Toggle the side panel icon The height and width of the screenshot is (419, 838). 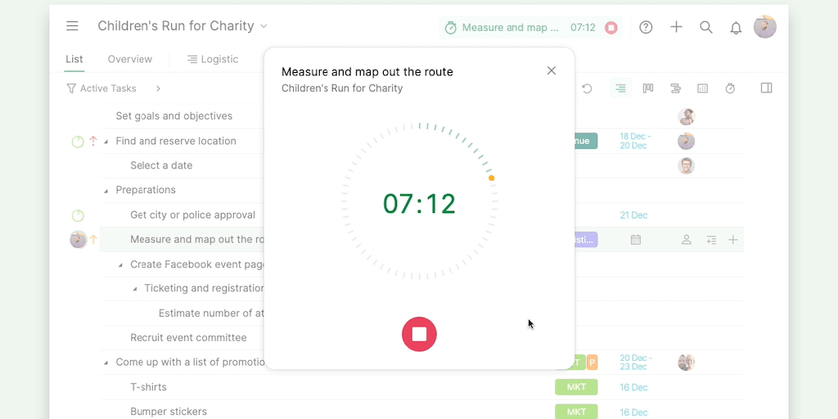[766, 88]
